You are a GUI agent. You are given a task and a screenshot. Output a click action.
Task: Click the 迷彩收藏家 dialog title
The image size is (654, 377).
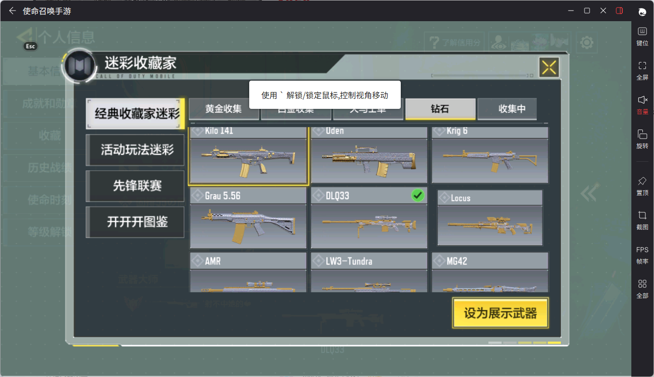point(140,63)
